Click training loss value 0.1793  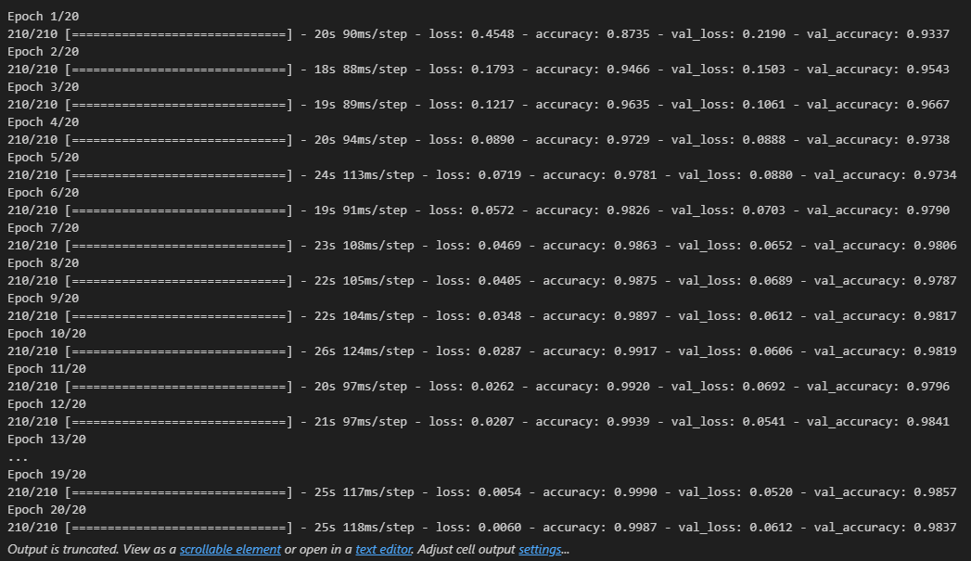tap(492, 70)
